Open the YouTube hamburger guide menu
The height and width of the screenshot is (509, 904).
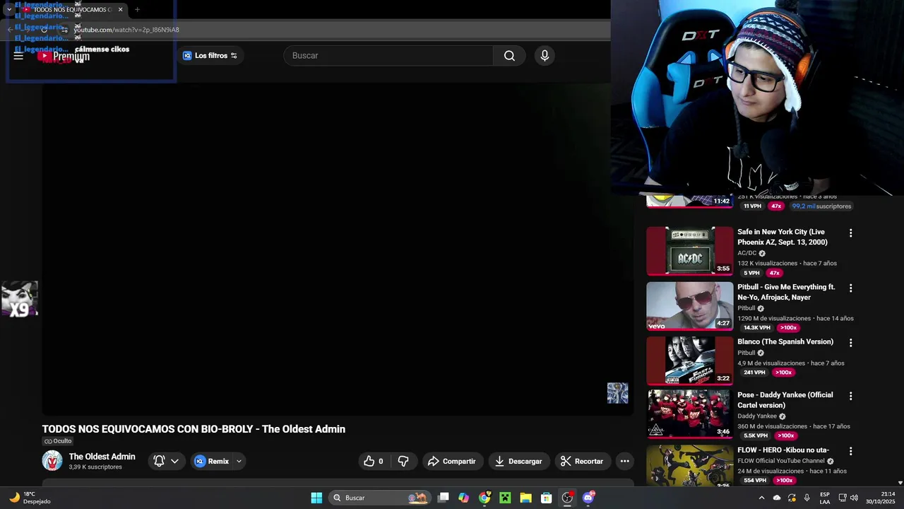point(18,56)
